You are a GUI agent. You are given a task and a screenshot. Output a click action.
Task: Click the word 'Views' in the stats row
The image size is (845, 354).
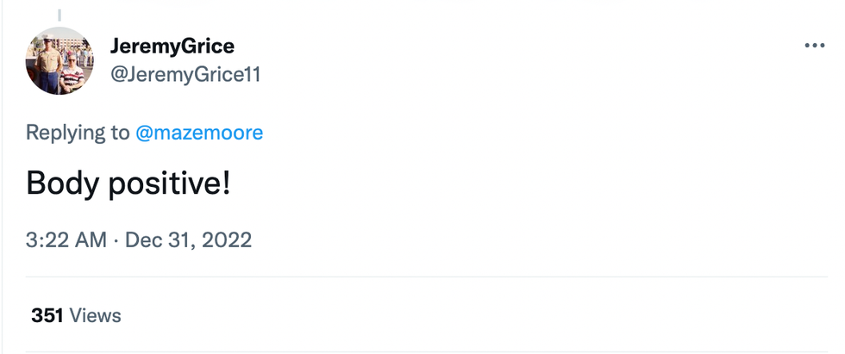[95, 315]
